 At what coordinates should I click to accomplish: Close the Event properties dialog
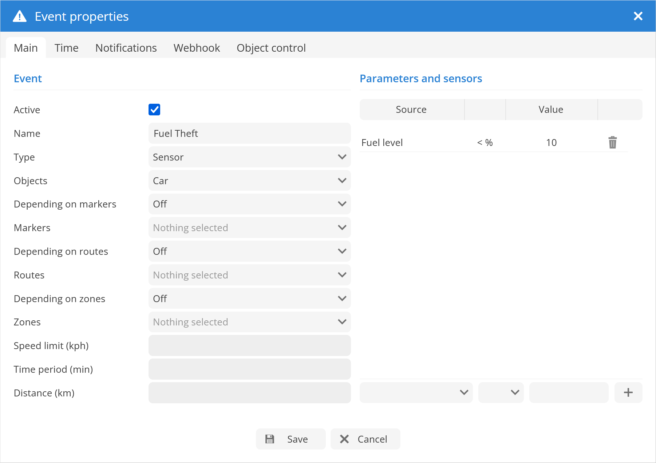638,16
